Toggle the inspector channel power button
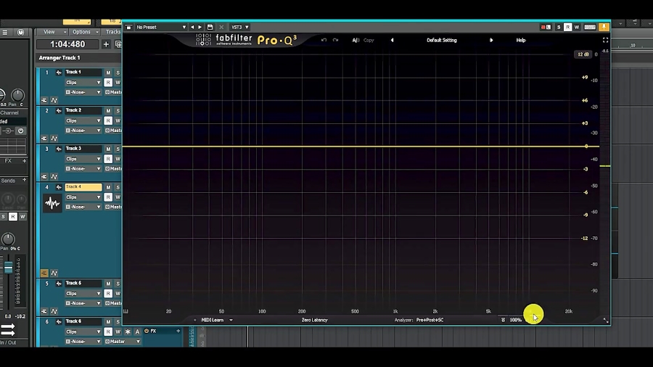653x367 pixels. [x=20, y=131]
